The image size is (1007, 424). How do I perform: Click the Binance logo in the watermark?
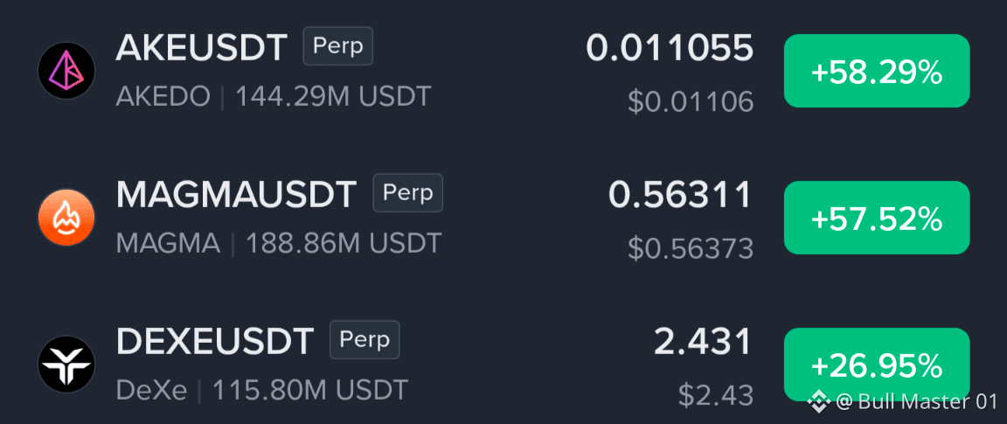pos(819,402)
